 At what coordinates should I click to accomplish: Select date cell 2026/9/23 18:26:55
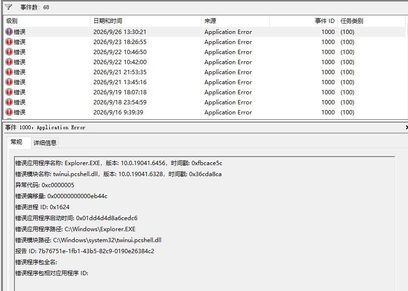click(x=120, y=42)
